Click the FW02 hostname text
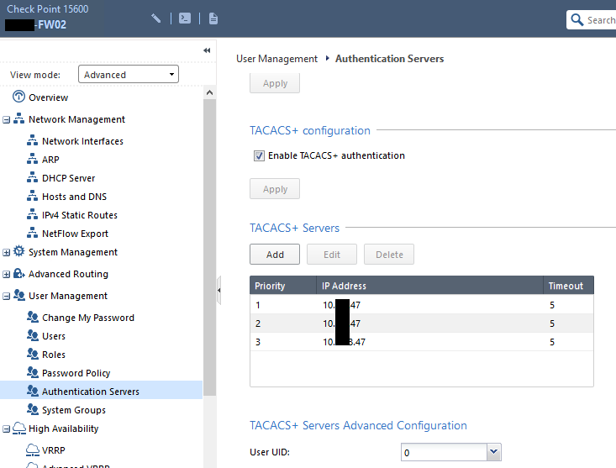Viewport: 616px width, 468px height. coord(51,24)
